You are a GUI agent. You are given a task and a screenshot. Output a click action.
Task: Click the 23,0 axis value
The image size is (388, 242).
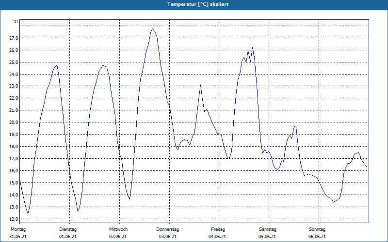(x=14, y=86)
